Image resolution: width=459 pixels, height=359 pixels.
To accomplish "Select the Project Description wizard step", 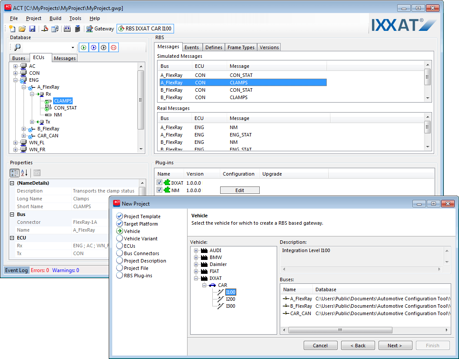I will pyautogui.click(x=141, y=261).
